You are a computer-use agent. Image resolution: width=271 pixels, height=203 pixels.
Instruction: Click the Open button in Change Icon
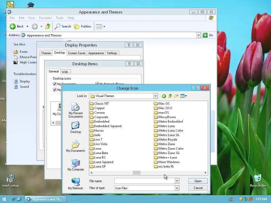point(198,181)
